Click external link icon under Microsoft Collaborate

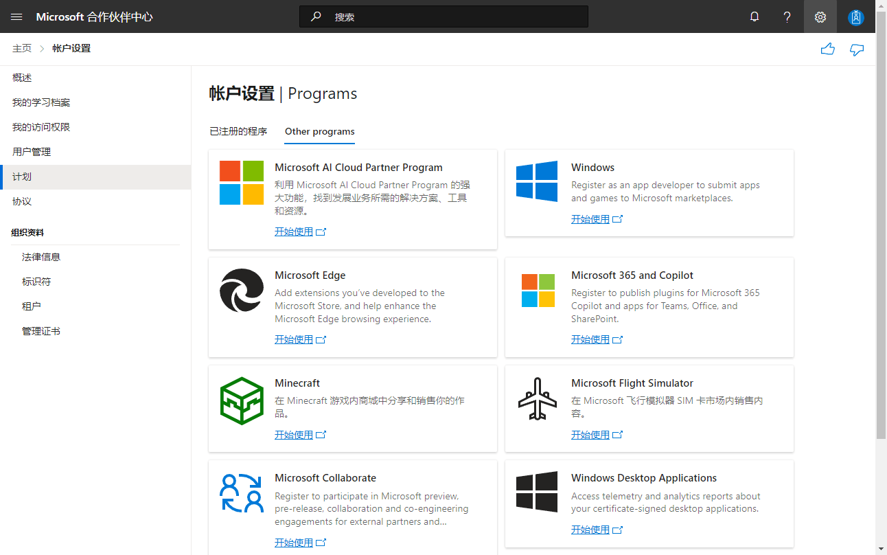coord(321,543)
